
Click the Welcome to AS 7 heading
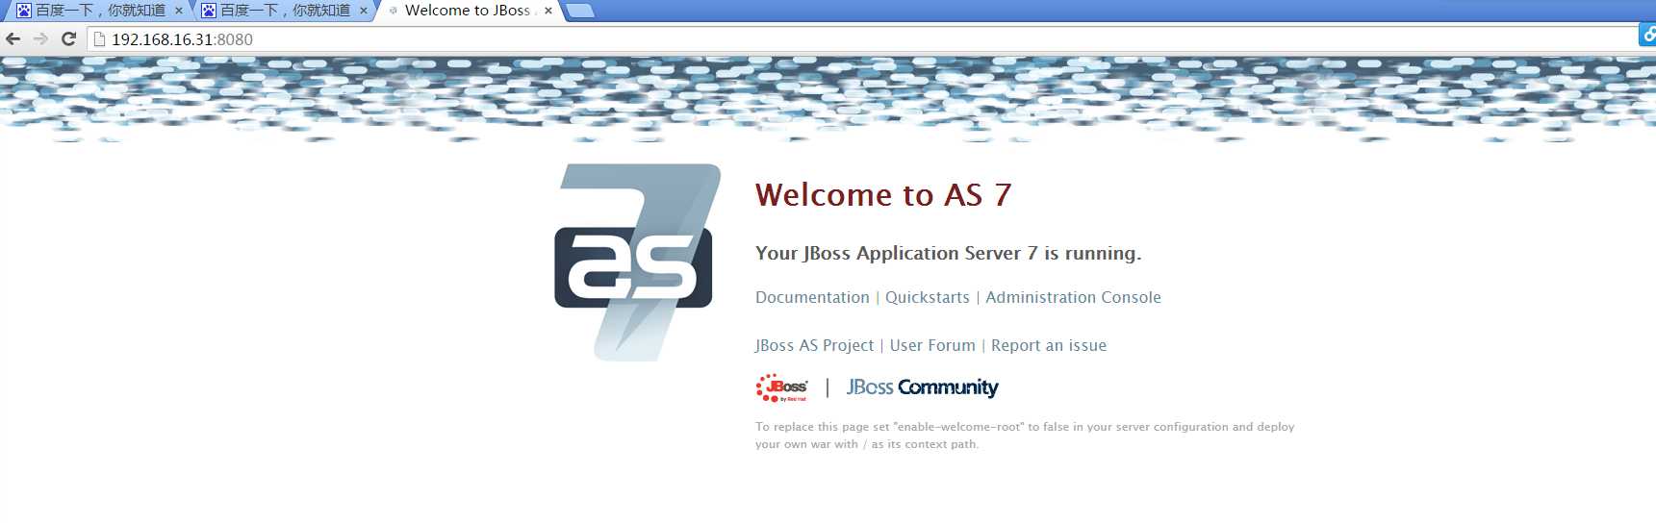click(883, 195)
